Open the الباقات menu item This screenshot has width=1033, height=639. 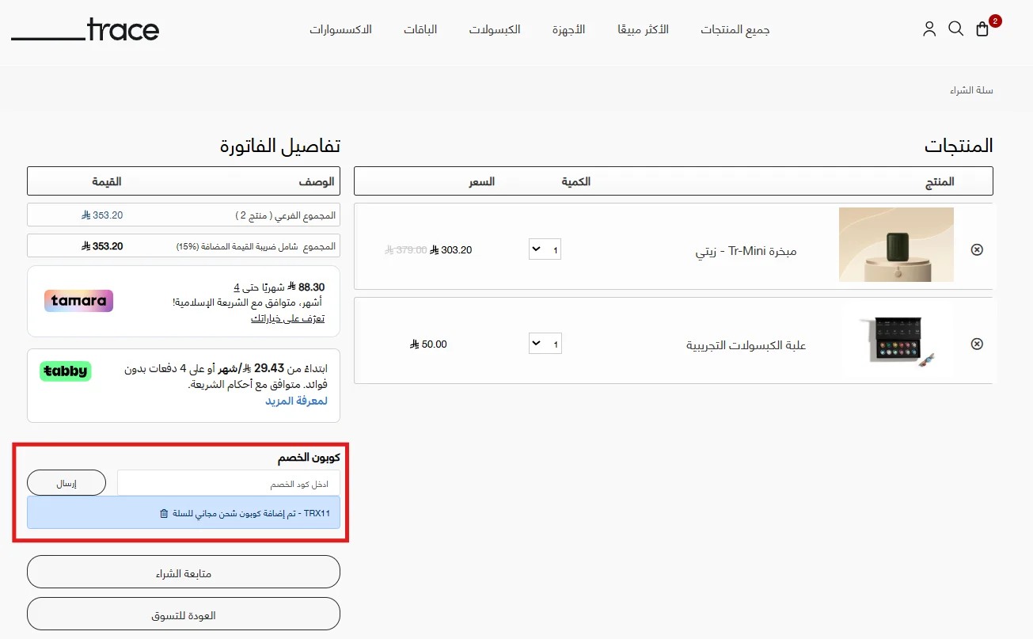(x=420, y=30)
